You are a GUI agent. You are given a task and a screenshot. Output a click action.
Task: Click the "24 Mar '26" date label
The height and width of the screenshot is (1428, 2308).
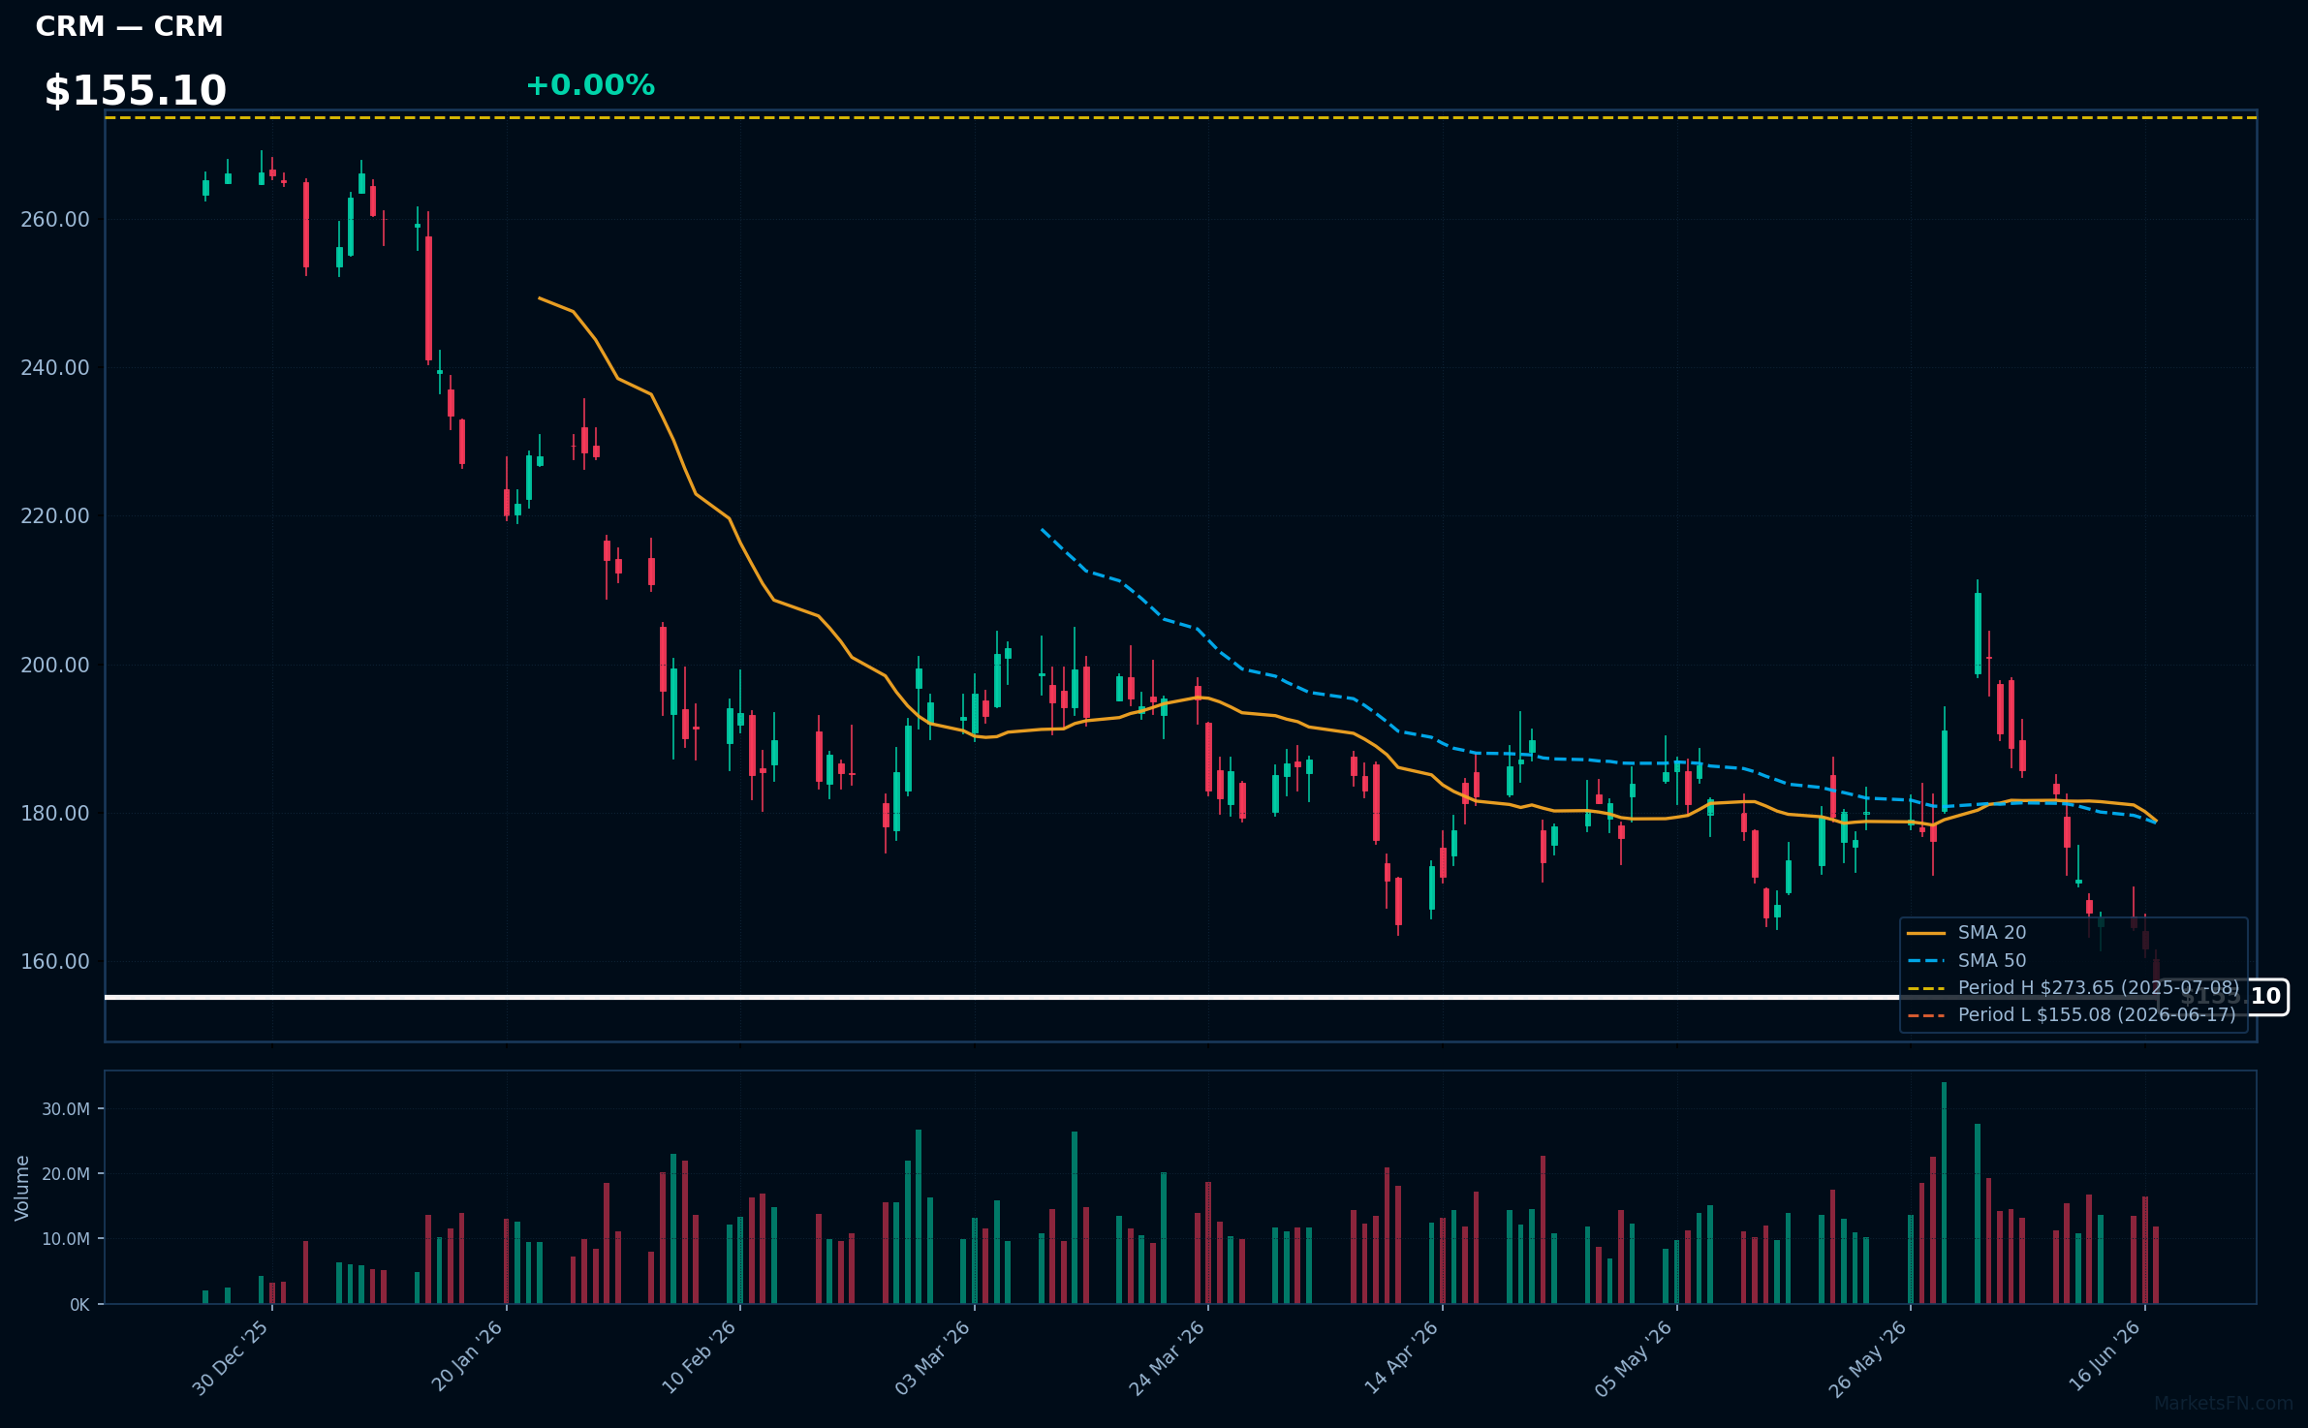click(1168, 1358)
